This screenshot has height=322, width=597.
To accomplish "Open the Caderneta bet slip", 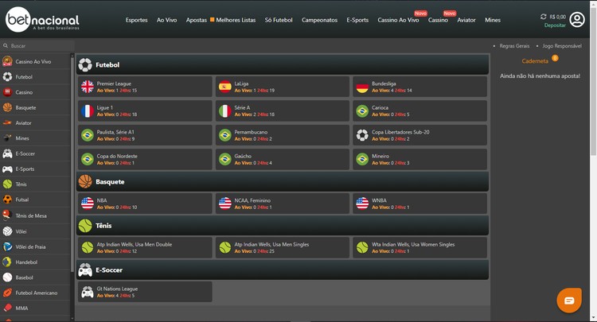I will point(535,61).
